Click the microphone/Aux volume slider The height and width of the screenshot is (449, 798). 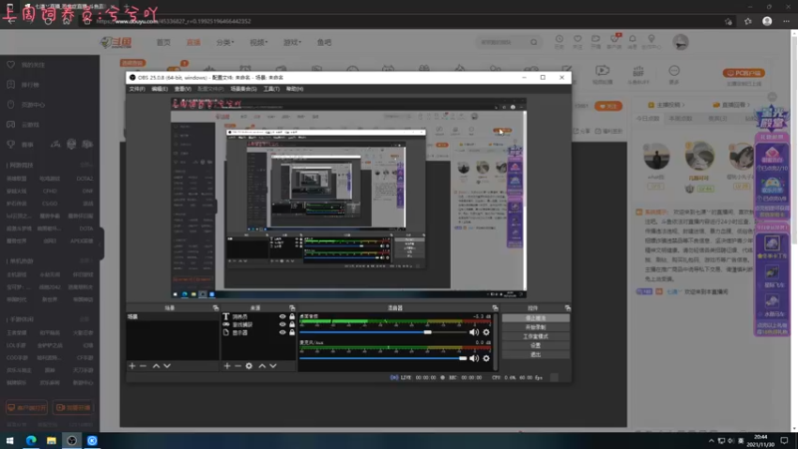pos(383,358)
